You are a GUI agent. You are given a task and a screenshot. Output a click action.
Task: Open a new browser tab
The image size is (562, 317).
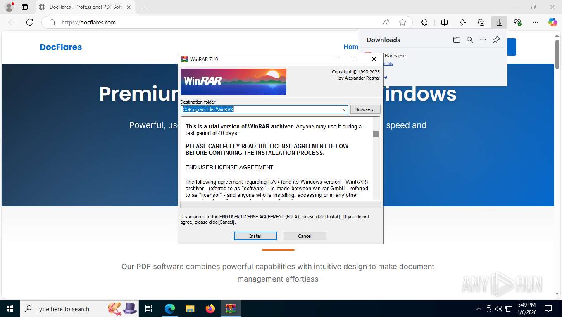144,7
